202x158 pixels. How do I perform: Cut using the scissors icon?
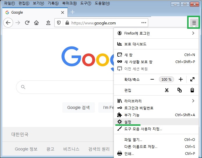(167, 90)
